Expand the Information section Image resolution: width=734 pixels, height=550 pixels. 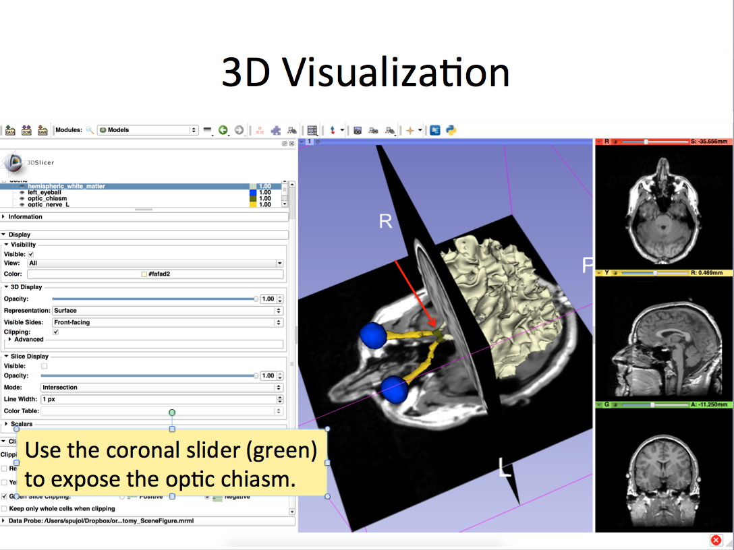coord(144,217)
